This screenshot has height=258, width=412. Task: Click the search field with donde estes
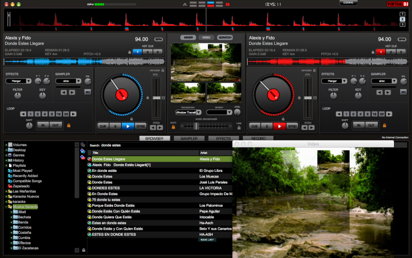(x=166, y=145)
